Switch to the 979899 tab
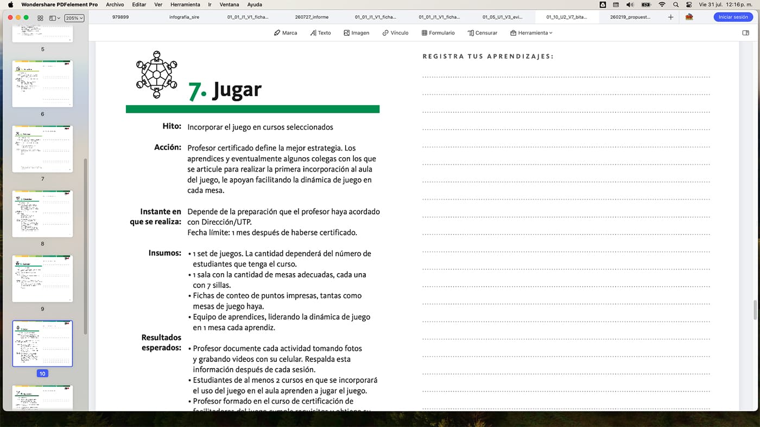The height and width of the screenshot is (427, 760). coord(121,17)
